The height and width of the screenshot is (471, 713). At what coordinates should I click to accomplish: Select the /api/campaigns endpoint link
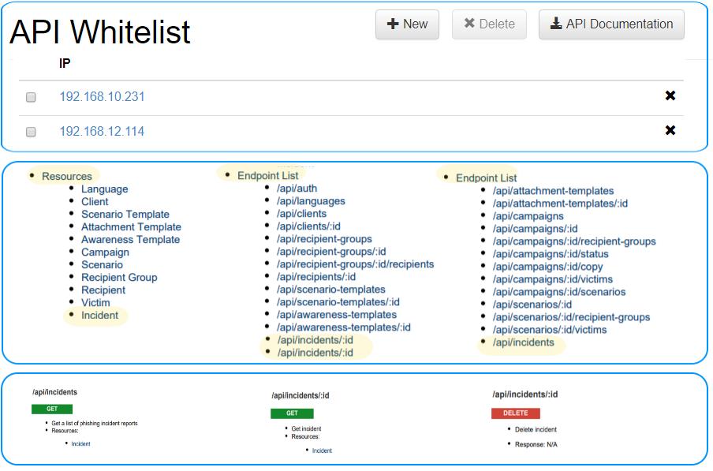click(528, 216)
